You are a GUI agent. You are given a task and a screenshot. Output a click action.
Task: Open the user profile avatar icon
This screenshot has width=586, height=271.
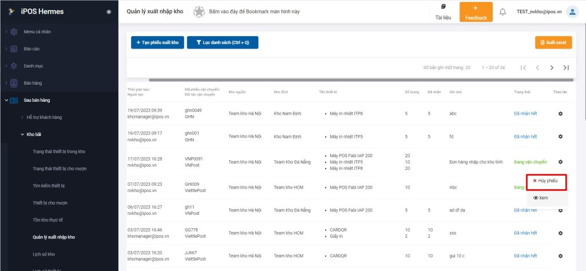(x=572, y=11)
